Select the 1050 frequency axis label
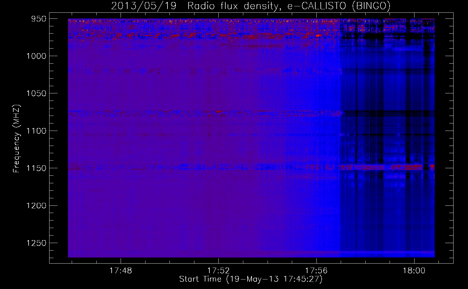Screen dimensions: 468x289 point(36,93)
